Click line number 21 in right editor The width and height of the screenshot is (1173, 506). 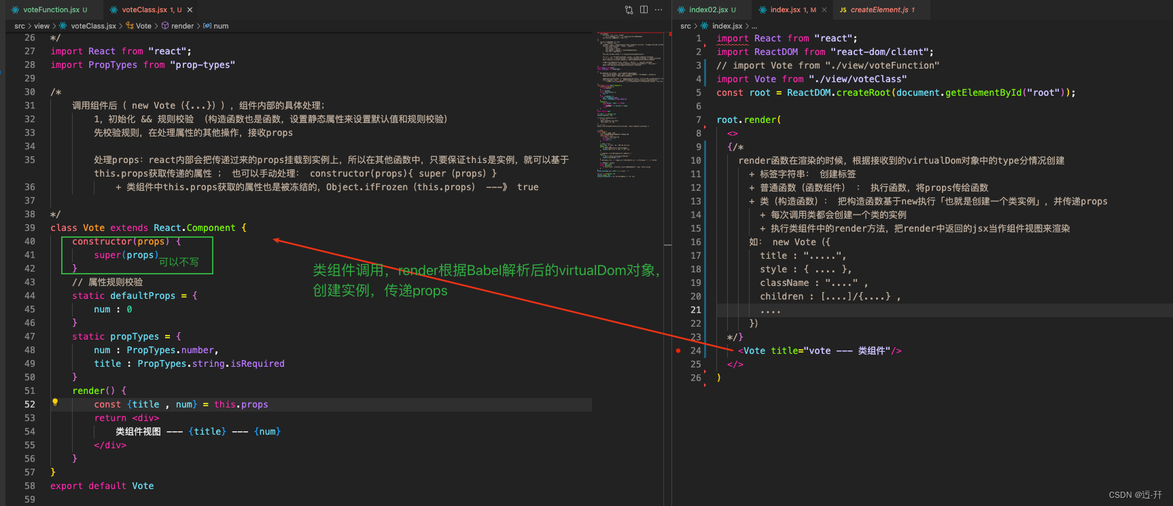(x=695, y=310)
